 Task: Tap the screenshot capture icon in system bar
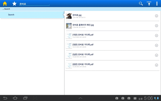35,98
